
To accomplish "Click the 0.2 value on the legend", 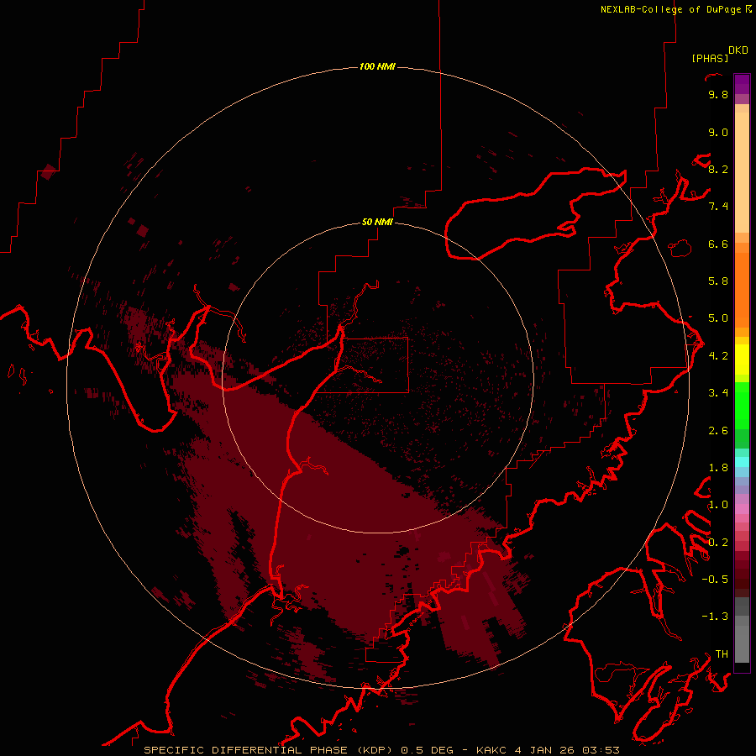I will [718, 542].
